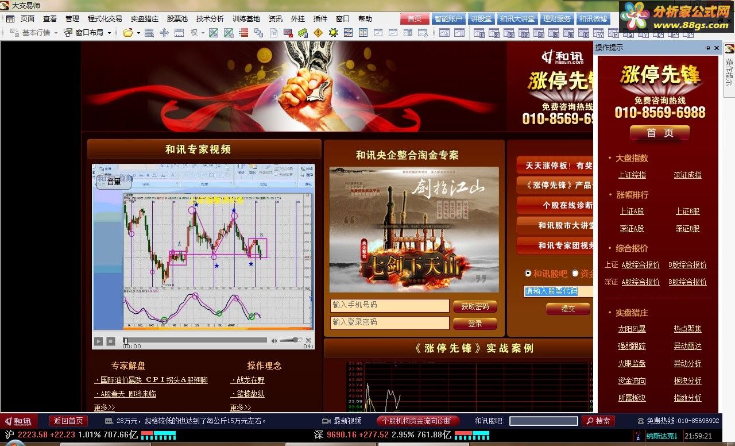Toggle video fullscreen icon
The image size is (735, 446).
click(308, 340)
